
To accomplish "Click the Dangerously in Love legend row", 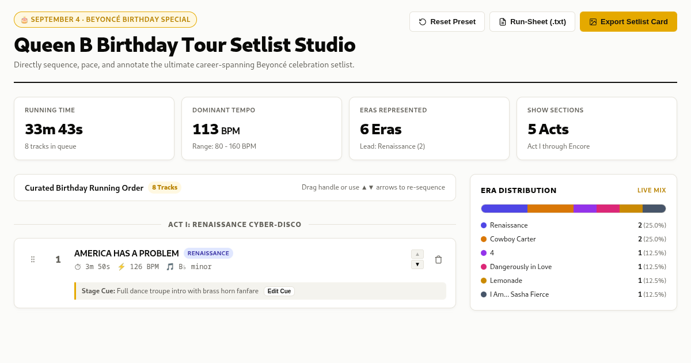I will click(574, 267).
